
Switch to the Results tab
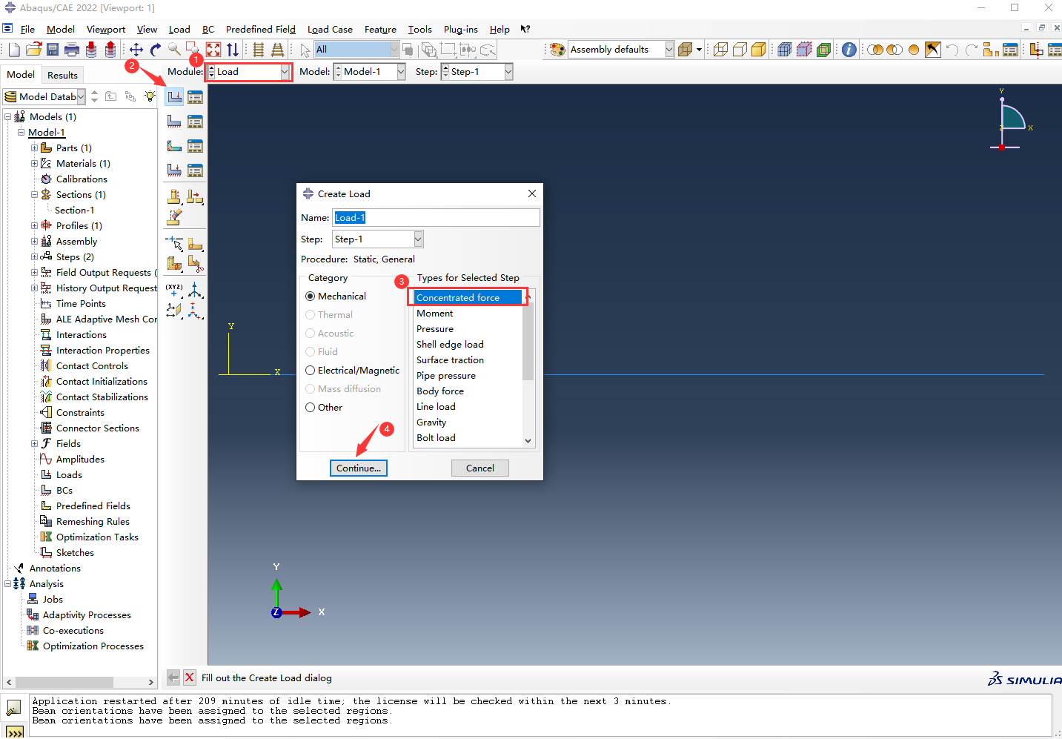62,75
